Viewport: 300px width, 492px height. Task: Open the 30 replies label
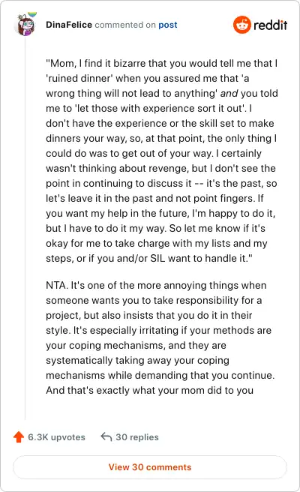(137, 437)
